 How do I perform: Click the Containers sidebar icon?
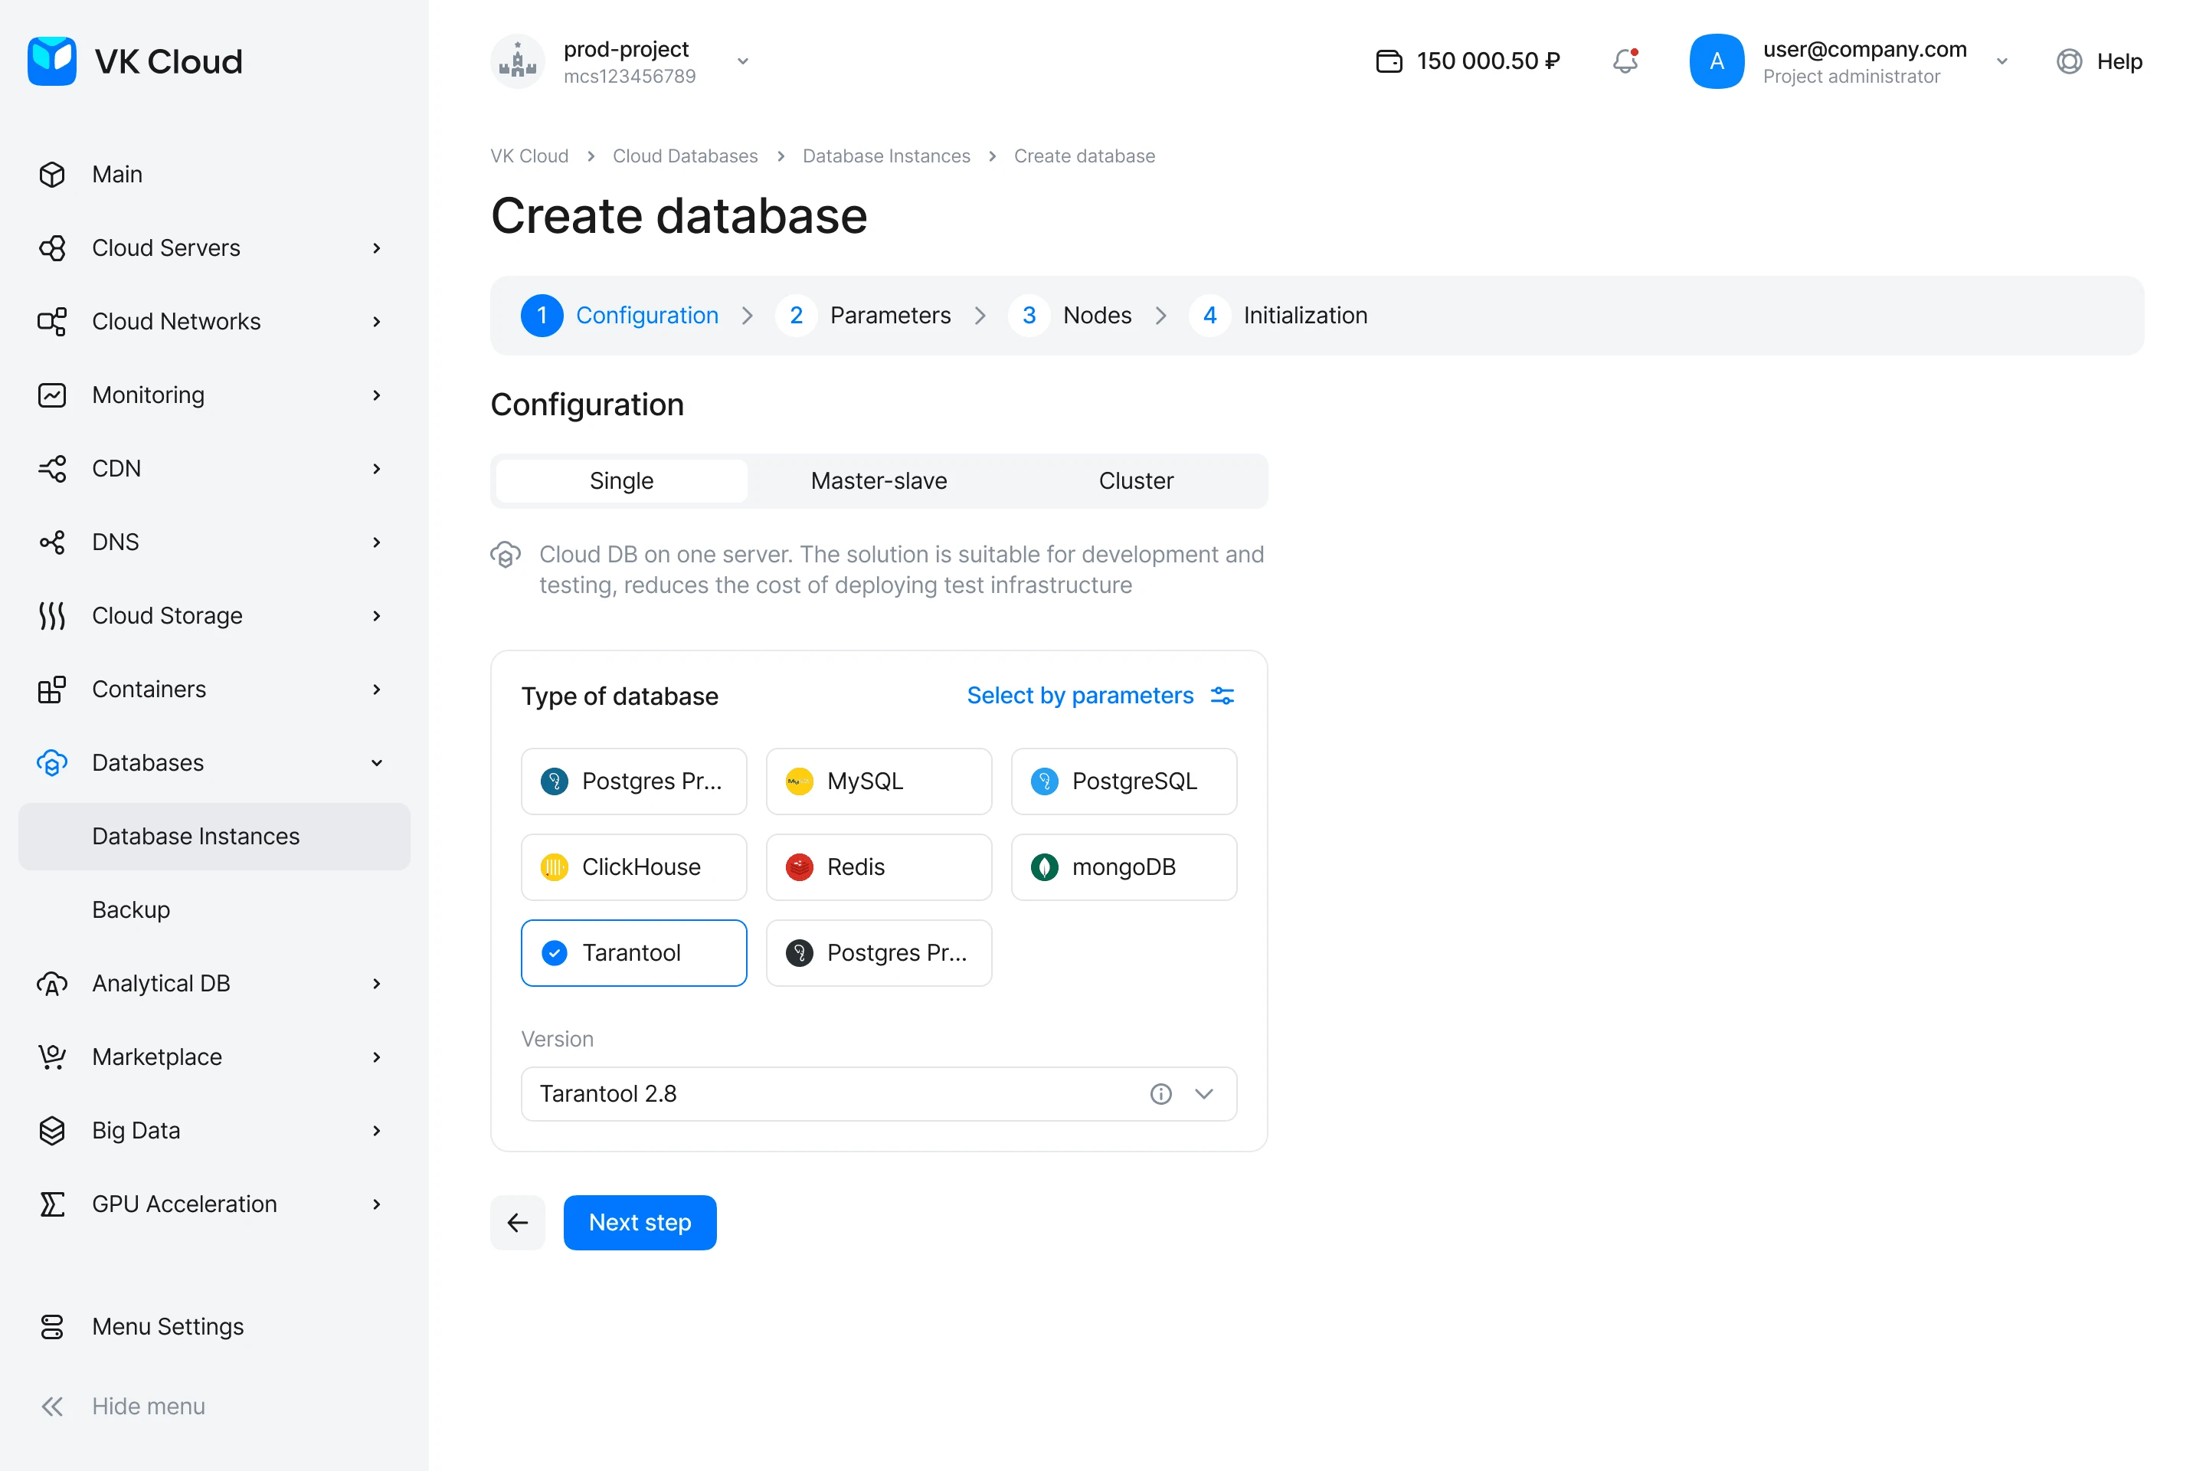[53, 690]
